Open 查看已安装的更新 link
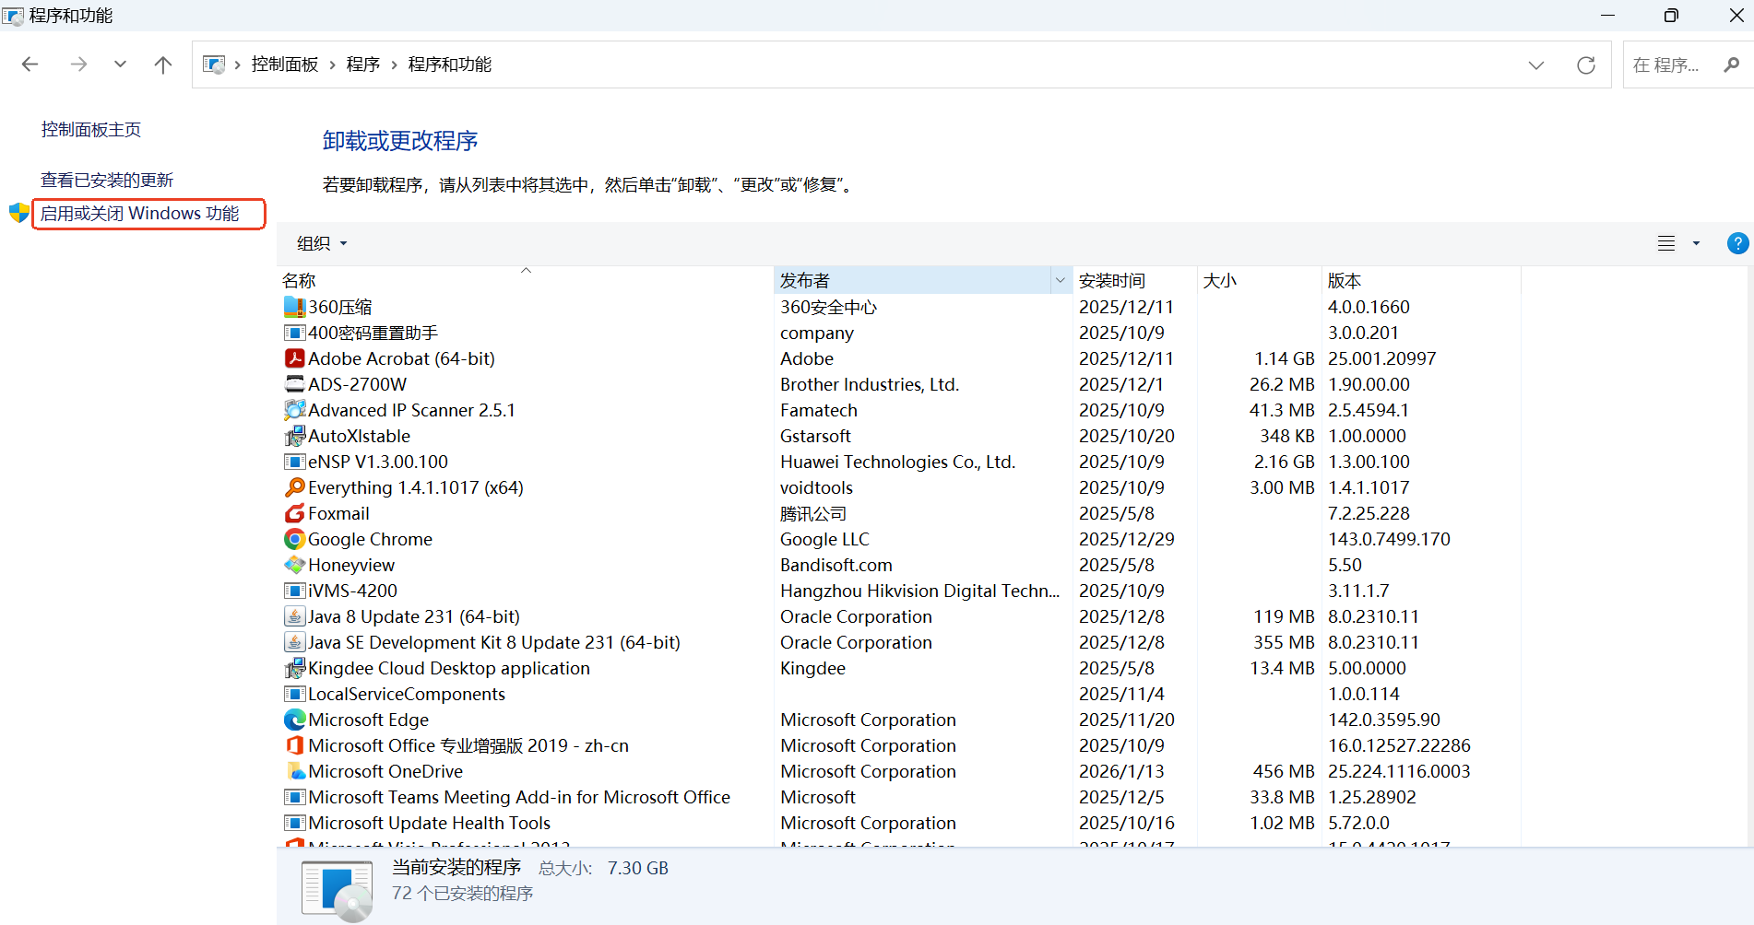1754x925 pixels. (107, 180)
